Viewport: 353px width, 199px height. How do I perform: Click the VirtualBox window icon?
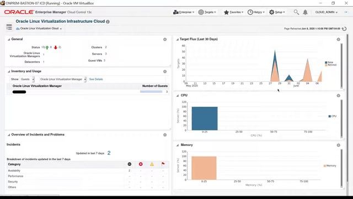pyautogui.click(x=2, y=3)
